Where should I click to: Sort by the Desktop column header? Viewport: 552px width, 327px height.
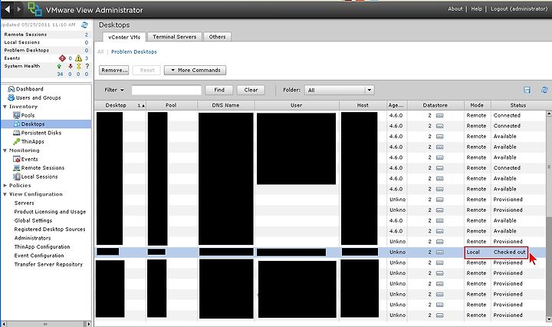tap(120, 105)
